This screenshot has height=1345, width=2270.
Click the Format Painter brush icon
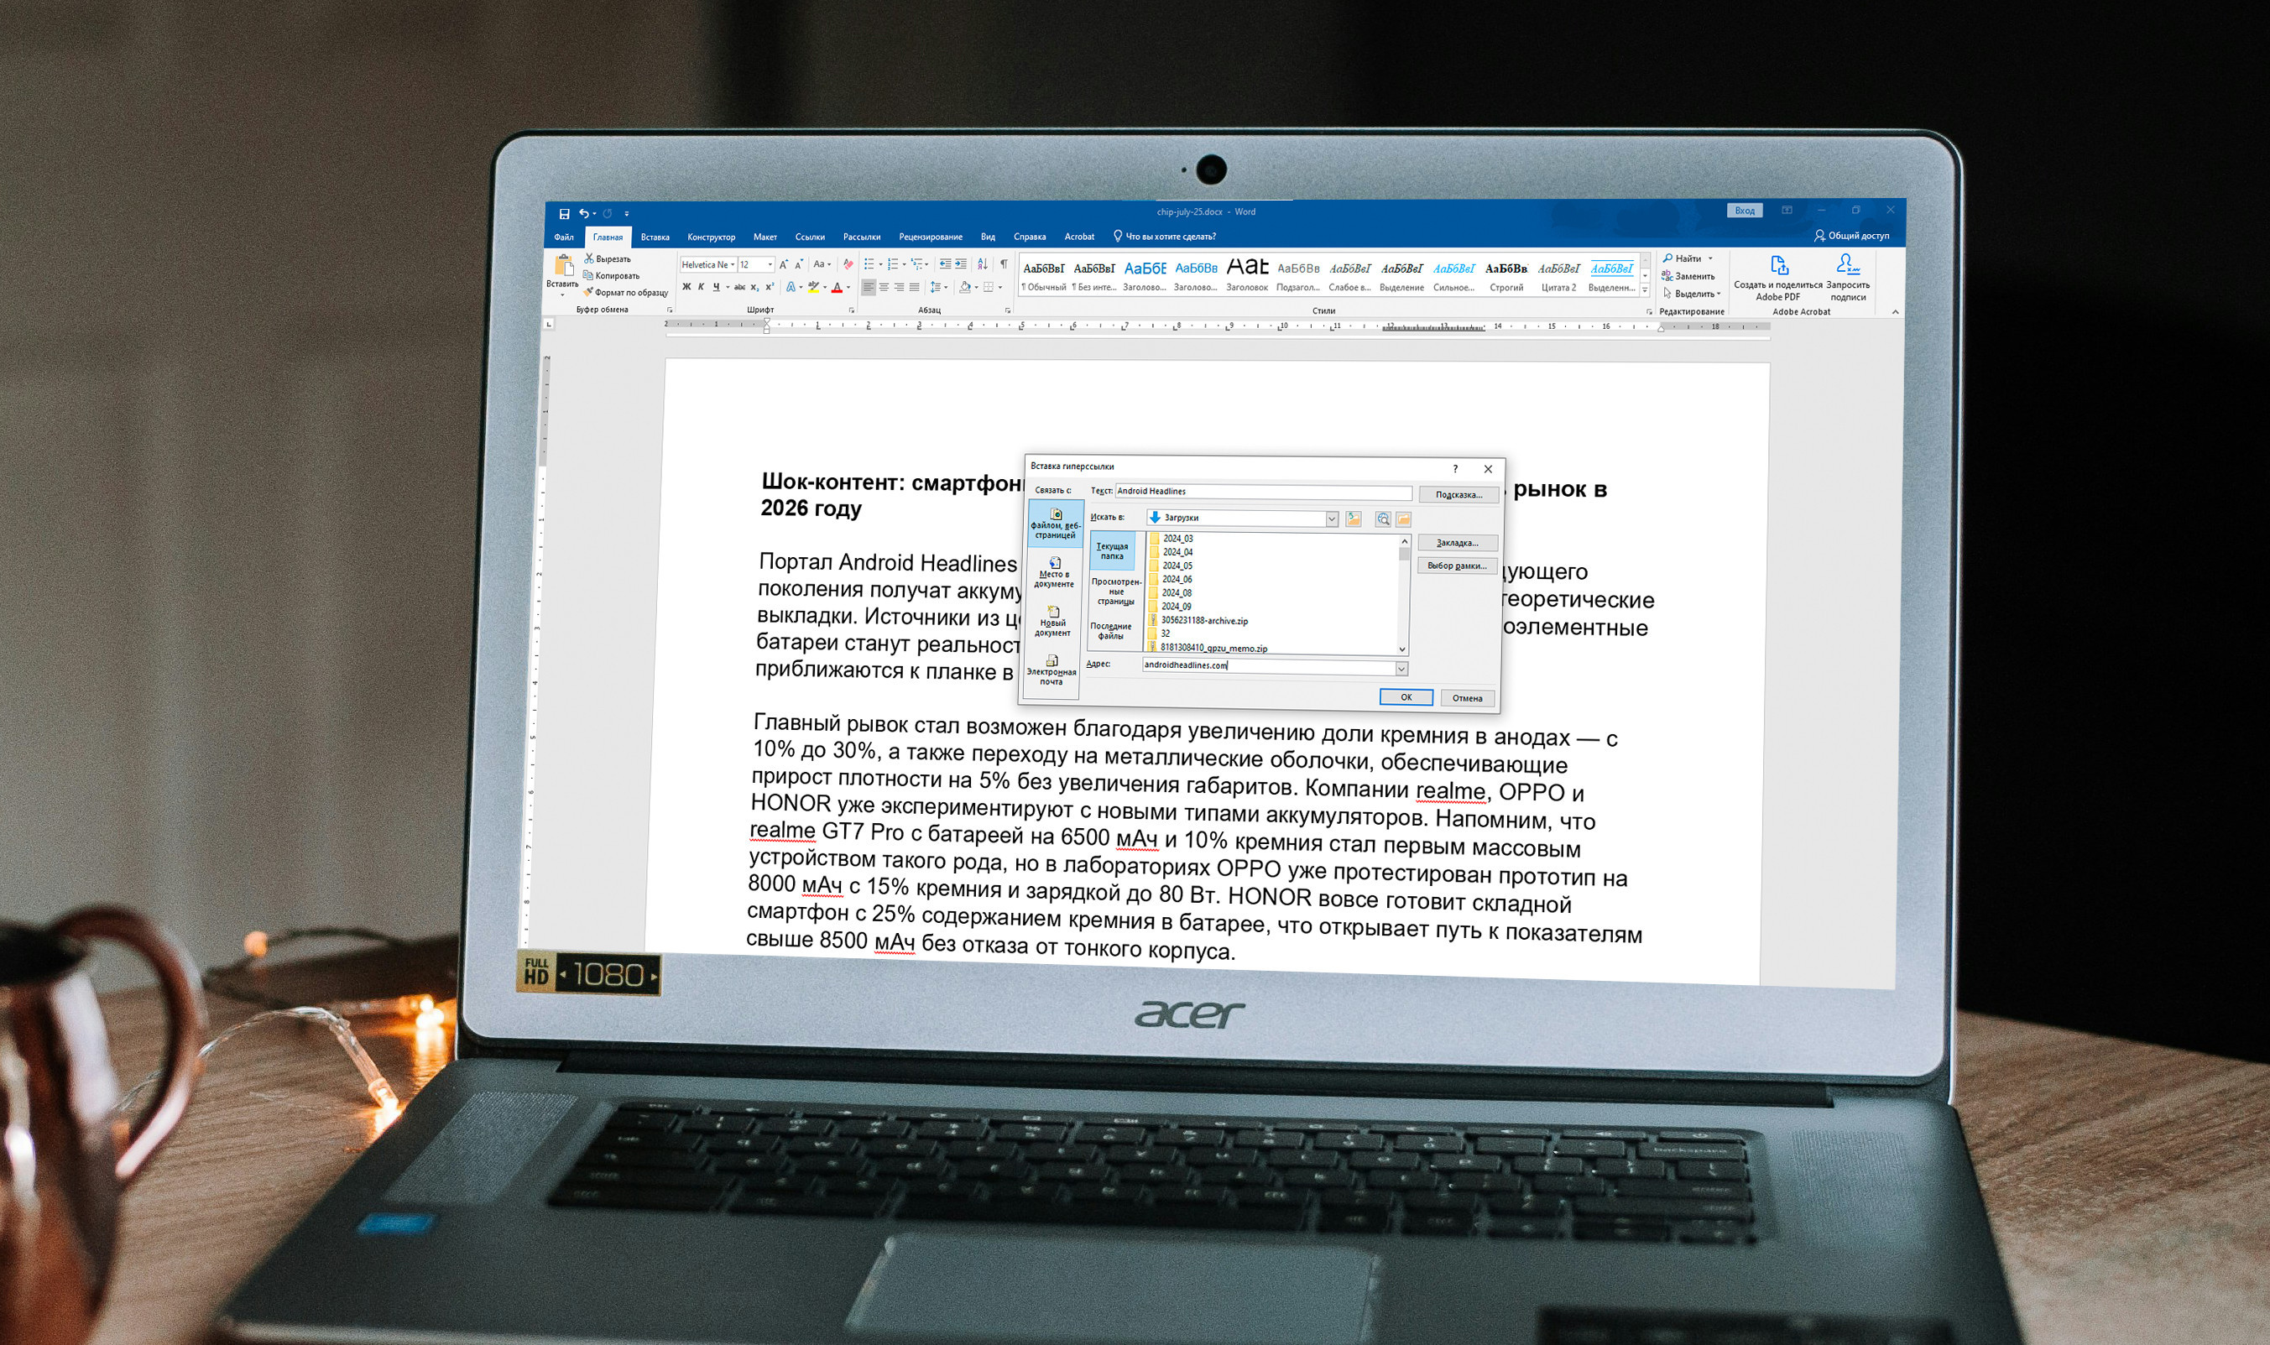(x=588, y=293)
